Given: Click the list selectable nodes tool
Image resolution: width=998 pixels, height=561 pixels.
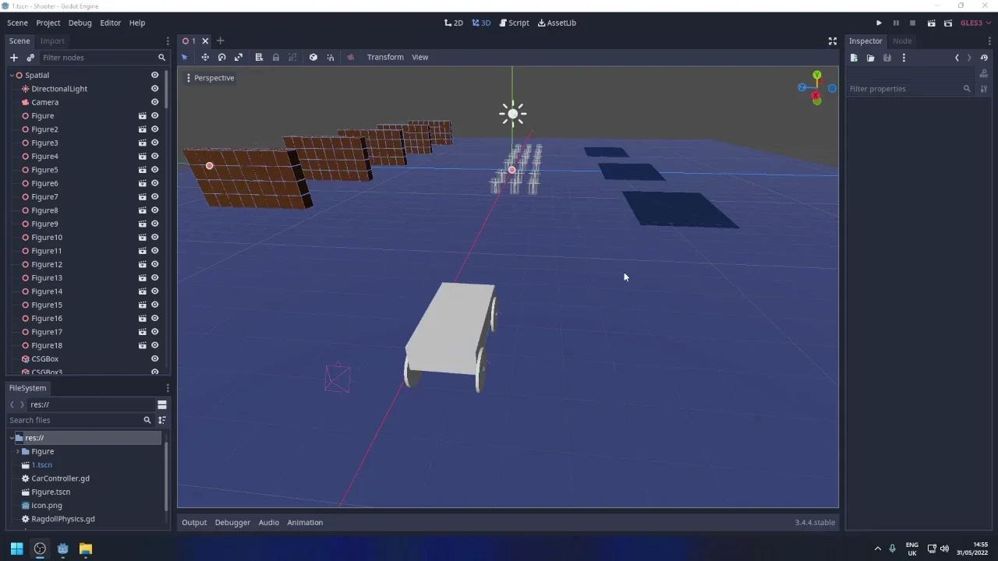Looking at the screenshot, I should pyautogui.click(x=259, y=57).
